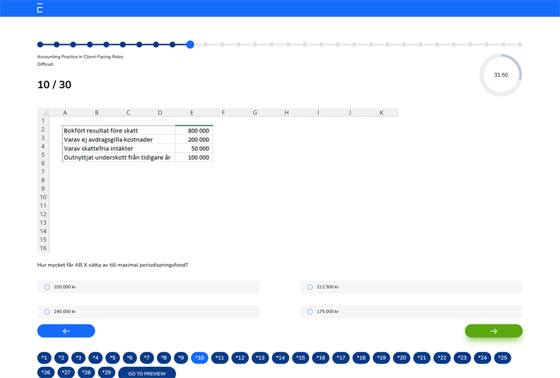560x378 pixels.
Task: Click the cell showing 800 000
Action: click(x=194, y=131)
